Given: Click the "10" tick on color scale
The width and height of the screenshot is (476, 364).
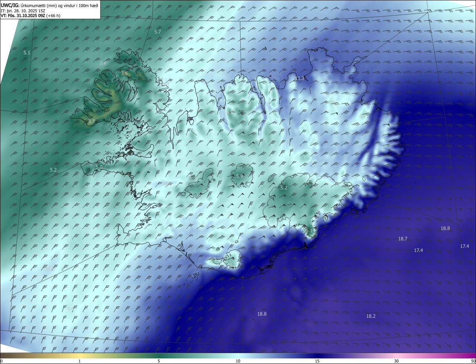Looking at the screenshot, I should click(238, 361).
